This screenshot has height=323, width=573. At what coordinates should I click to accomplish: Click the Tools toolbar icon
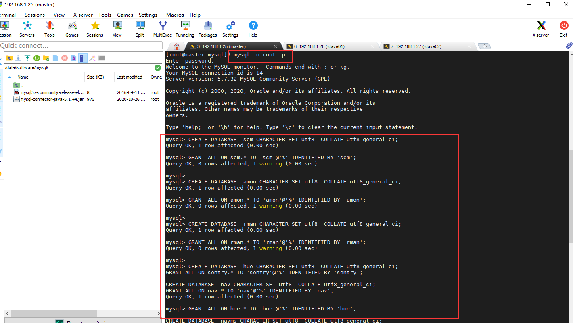click(x=50, y=29)
